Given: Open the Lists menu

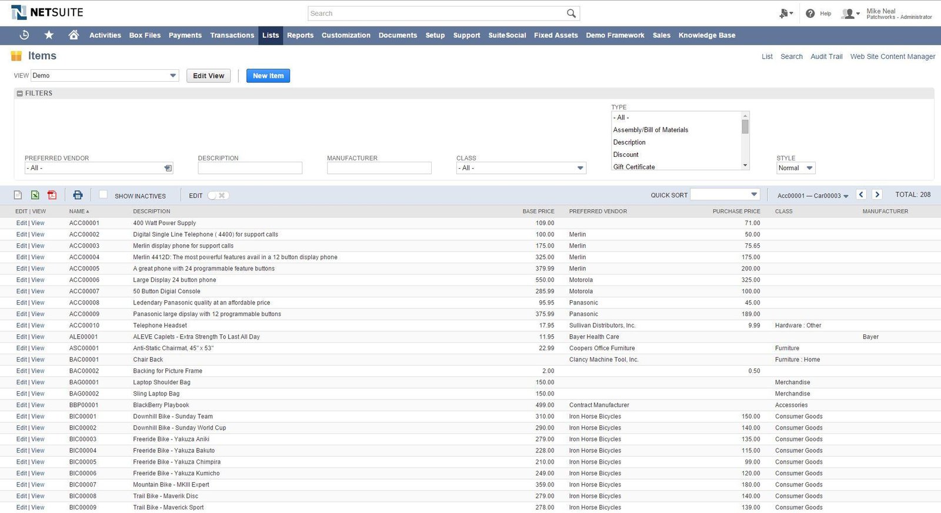Looking at the screenshot, I should [271, 35].
